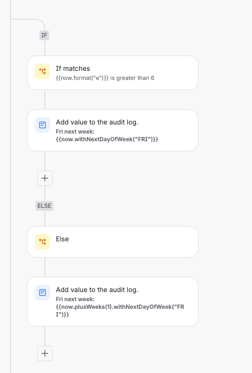
Task: Open second 'Add value to the audit log.' title
Action: tap(97, 290)
